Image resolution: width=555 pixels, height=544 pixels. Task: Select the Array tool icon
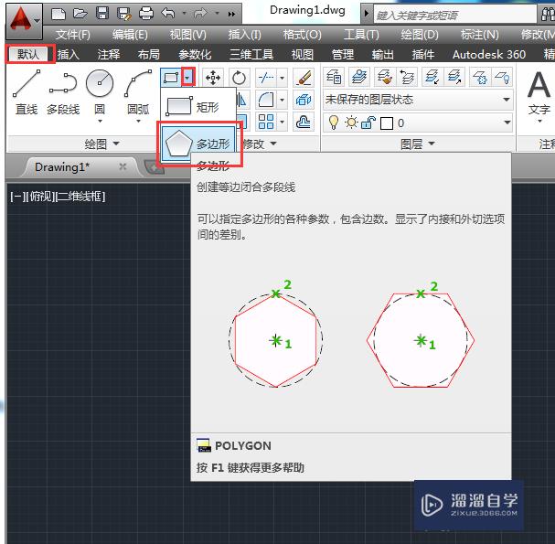click(266, 122)
